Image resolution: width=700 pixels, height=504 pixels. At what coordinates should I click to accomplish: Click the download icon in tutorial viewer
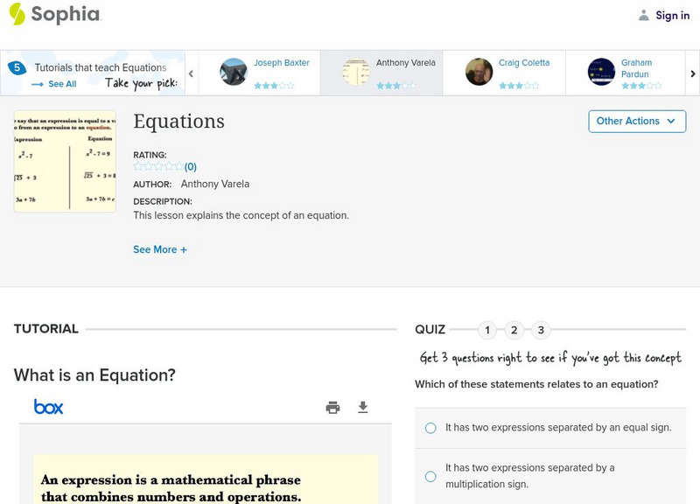click(363, 407)
